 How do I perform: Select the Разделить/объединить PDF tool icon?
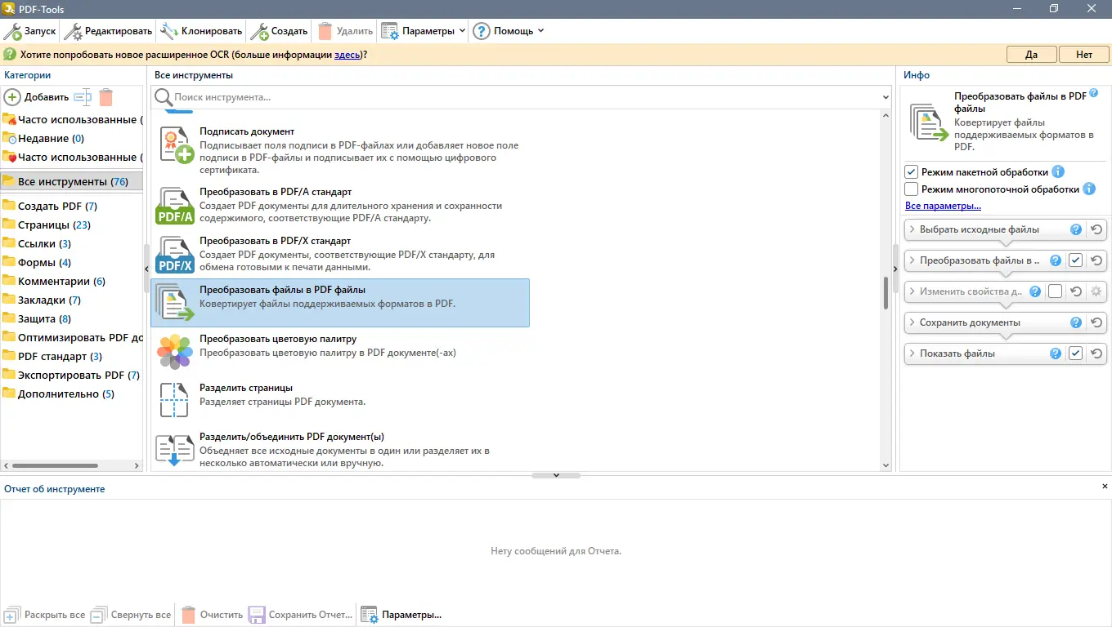[x=175, y=451]
